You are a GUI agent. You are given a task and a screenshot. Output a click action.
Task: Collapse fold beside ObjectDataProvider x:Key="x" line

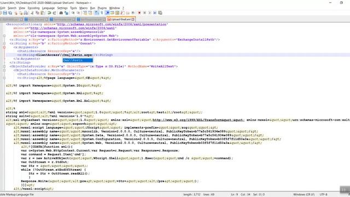[4, 66]
